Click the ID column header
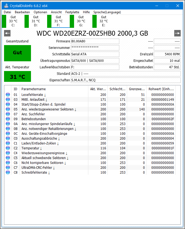Screen dimensions: 185x229 coord(15,89)
